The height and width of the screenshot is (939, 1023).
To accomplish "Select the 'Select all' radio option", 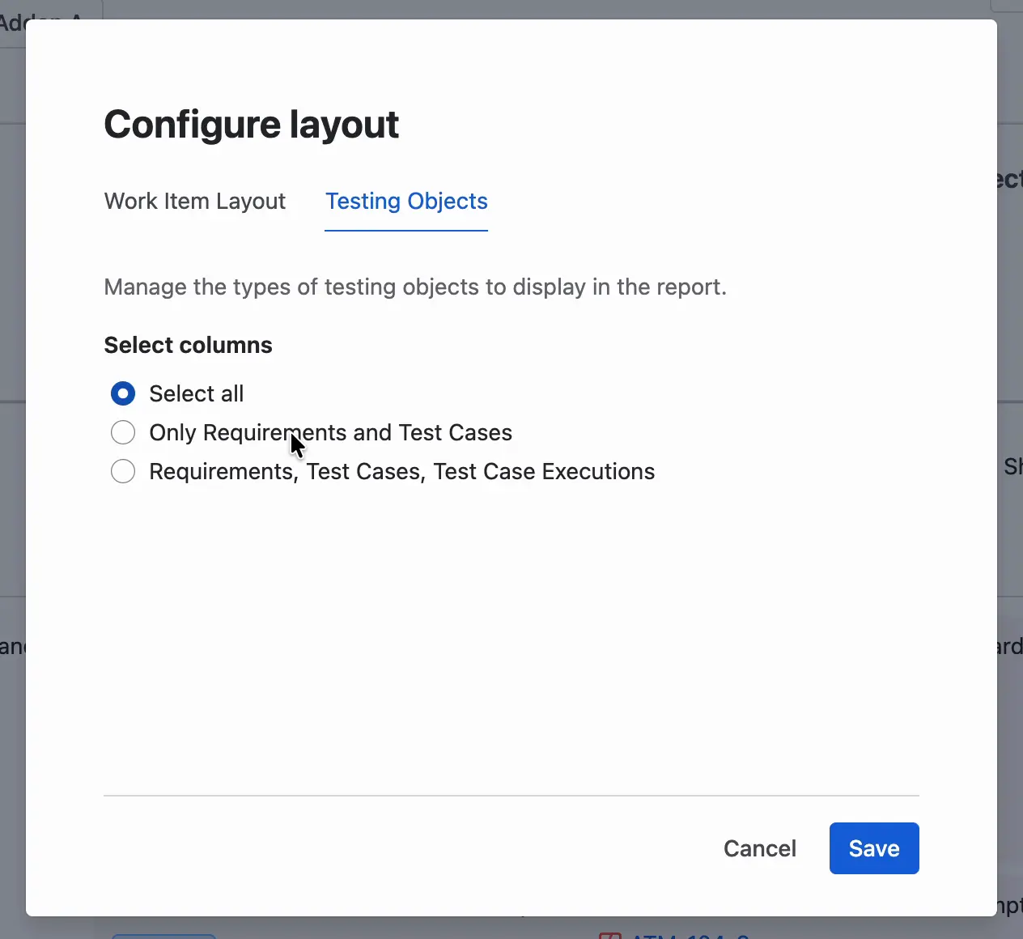I will [123, 393].
